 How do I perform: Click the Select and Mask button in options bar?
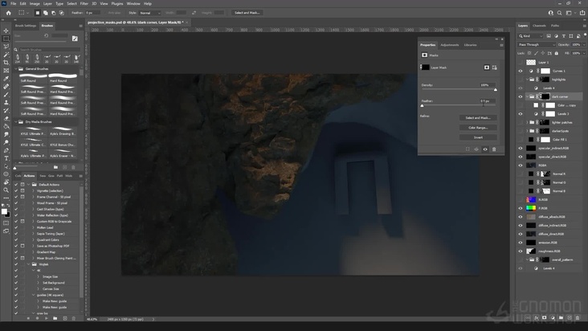coord(247,13)
